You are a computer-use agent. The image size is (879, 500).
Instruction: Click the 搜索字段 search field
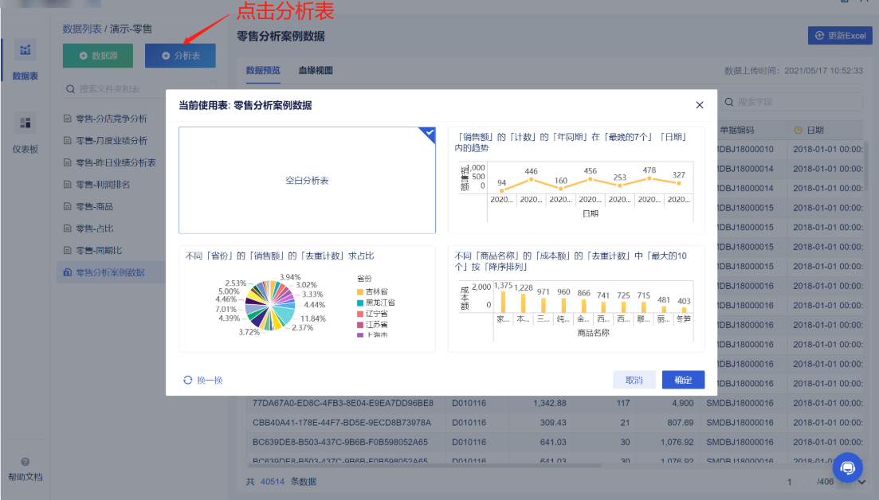click(791, 102)
